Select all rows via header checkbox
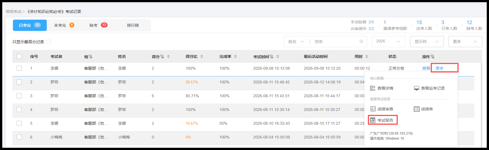This screenshot has height=150, width=489. point(19,56)
